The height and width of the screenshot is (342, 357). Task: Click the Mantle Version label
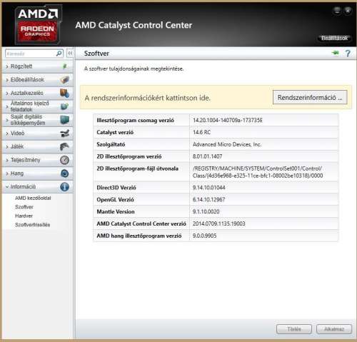116,211
